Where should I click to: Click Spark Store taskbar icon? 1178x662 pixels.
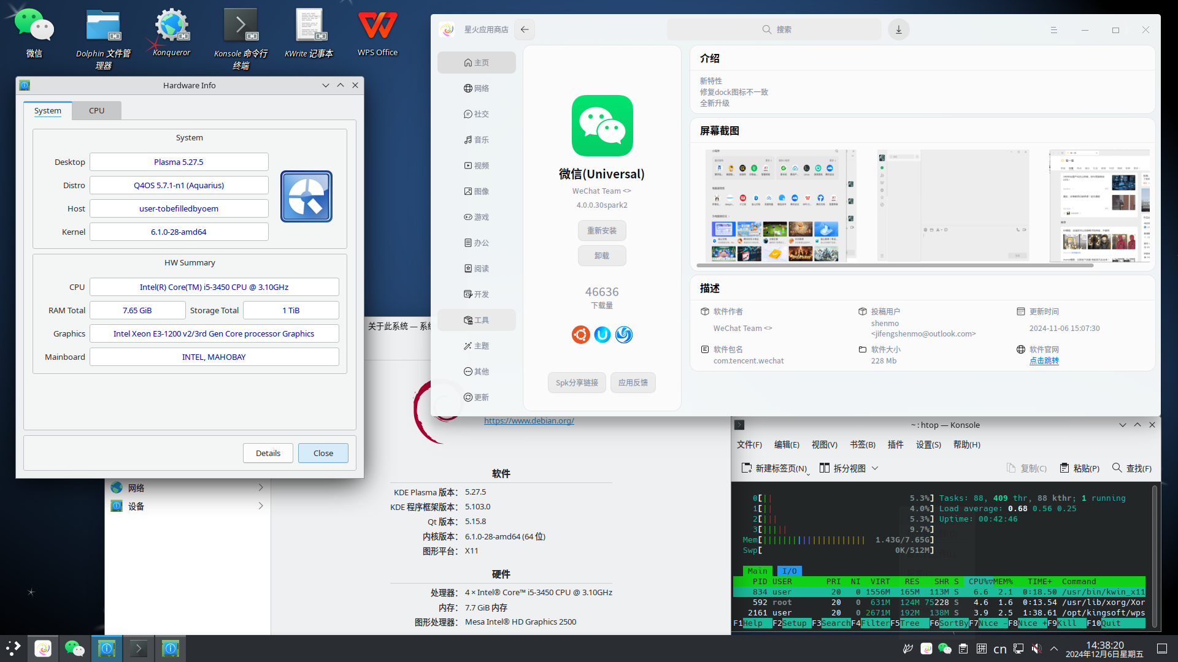coord(43,648)
